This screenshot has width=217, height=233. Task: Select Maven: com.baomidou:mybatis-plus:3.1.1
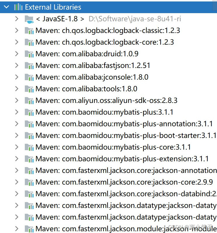click(x=104, y=112)
